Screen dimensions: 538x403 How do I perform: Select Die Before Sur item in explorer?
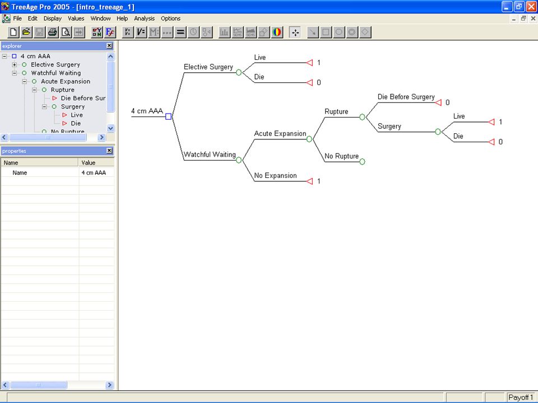coord(83,99)
